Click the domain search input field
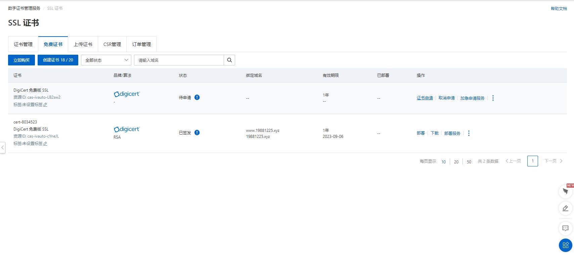 [x=179, y=60]
